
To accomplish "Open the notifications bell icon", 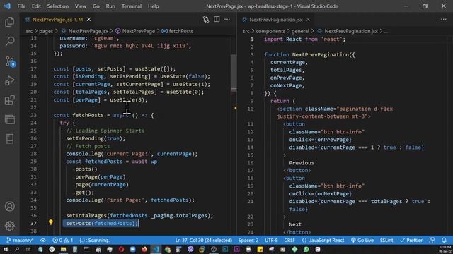I will pos(444,240).
